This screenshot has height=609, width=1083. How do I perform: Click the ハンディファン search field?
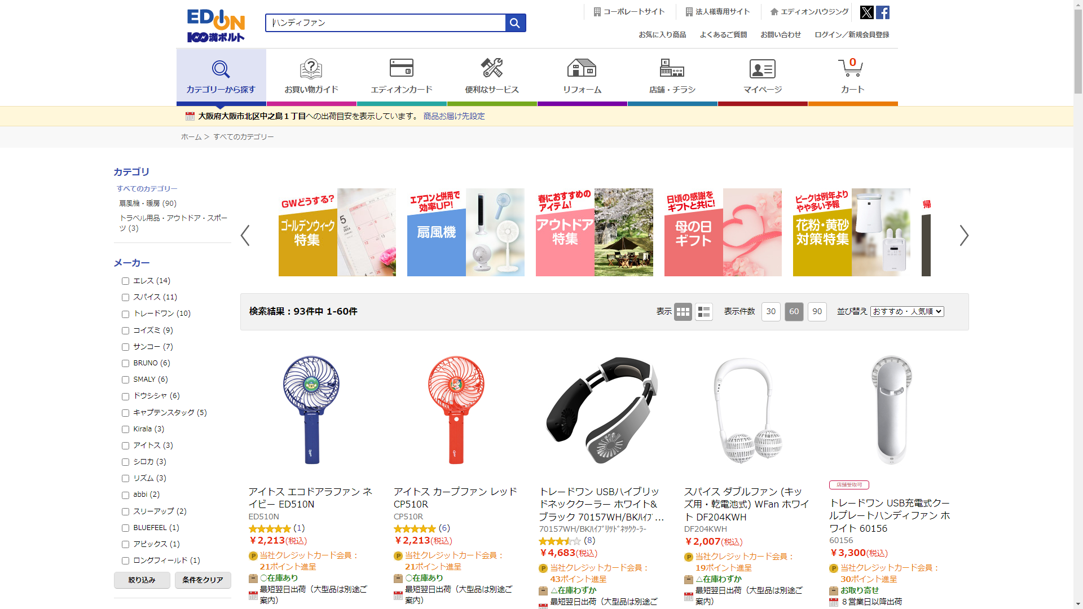coord(386,23)
